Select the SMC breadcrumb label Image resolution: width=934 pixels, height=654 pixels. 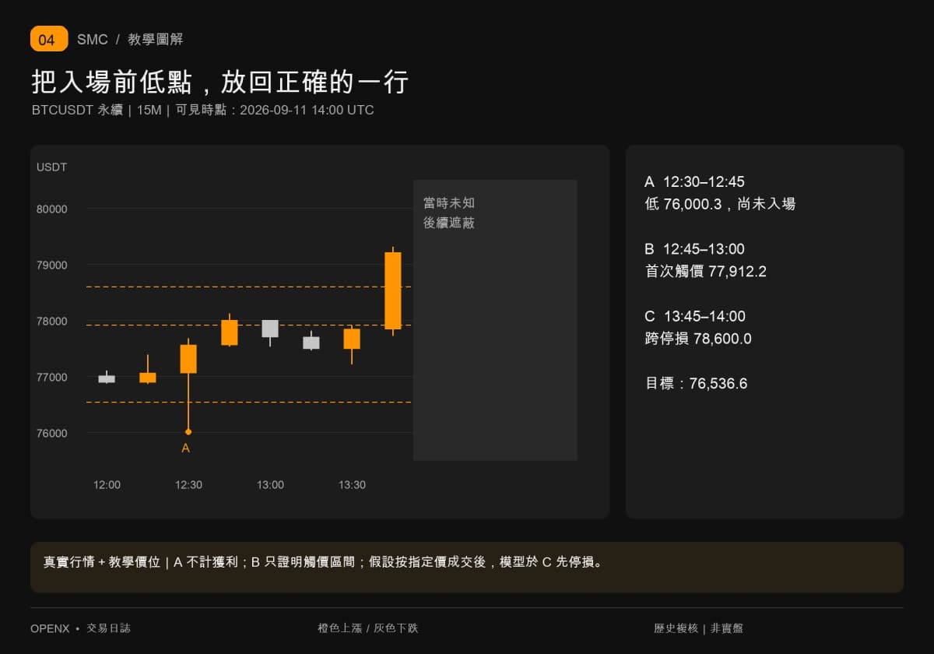[93, 40]
